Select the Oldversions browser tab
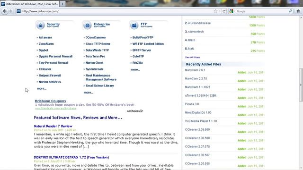This screenshot has height=170, width=303. point(30,4)
